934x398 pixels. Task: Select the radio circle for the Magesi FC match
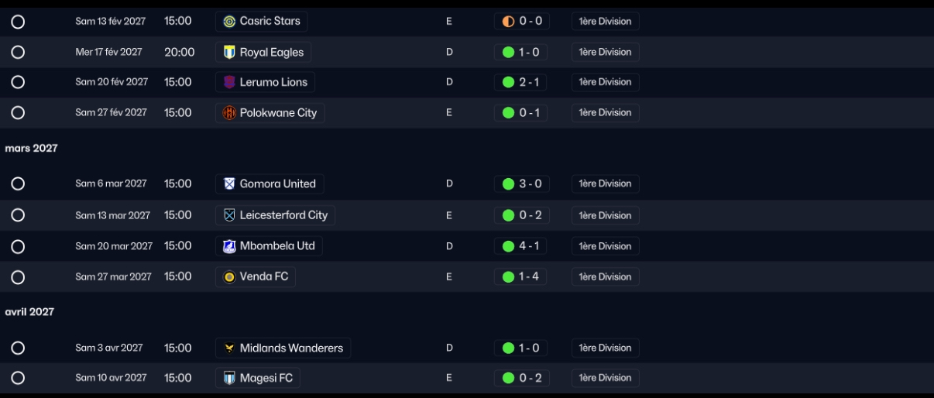[18, 378]
